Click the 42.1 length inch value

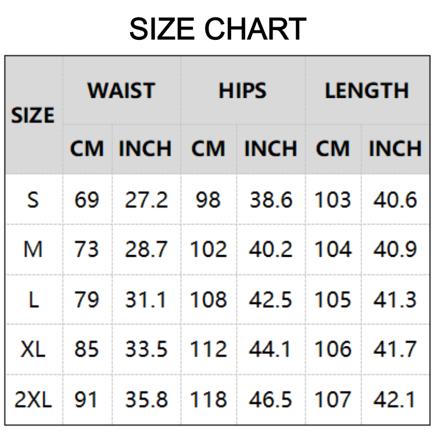(x=395, y=400)
